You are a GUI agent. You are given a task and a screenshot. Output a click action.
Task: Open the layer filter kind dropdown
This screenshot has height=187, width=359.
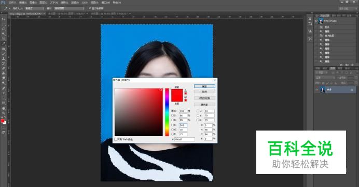[x=322, y=73]
